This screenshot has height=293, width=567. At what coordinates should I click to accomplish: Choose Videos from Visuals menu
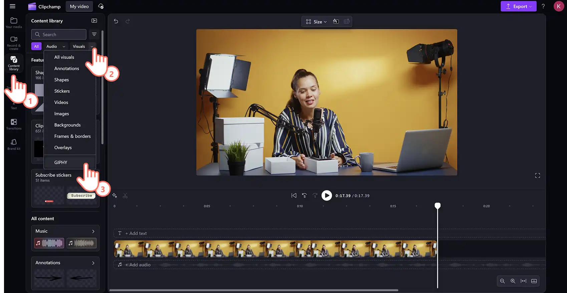click(x=70, y=103)
